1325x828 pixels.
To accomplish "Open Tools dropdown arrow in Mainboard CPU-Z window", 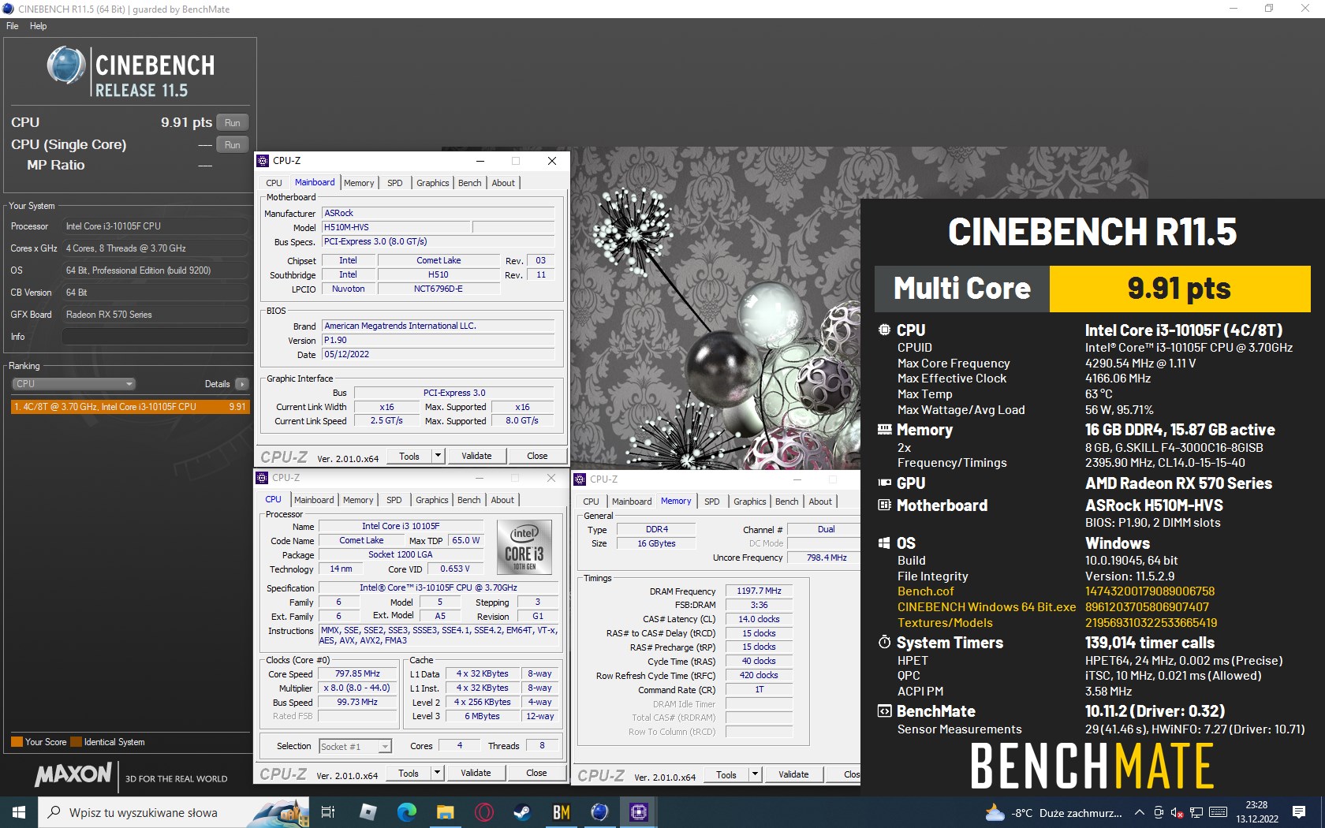I will pyautogui.click(x=439, y=456).
